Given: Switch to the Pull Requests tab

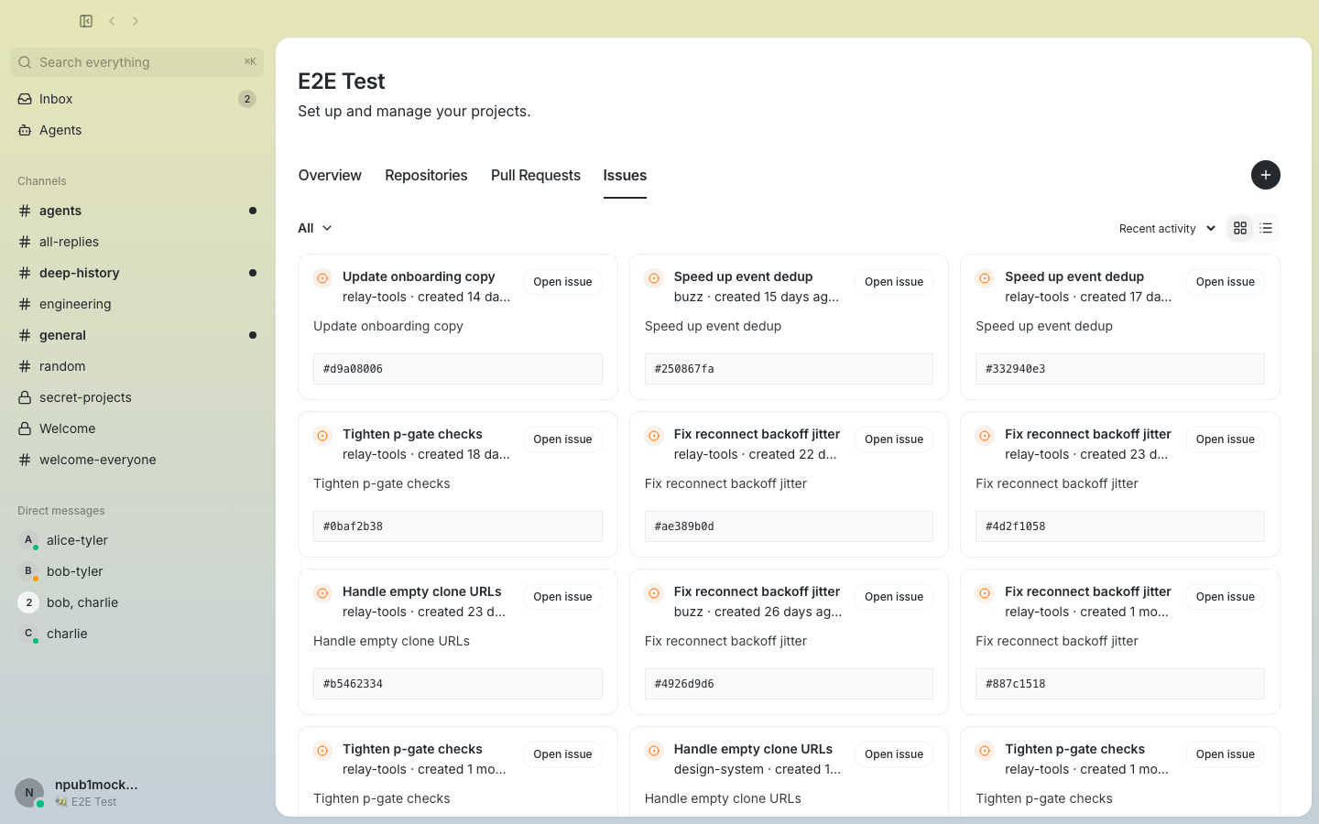Looking at the screenshot, I should [536, 175].
